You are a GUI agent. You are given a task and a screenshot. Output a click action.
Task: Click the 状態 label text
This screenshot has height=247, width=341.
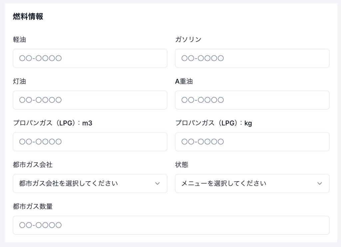click(181, 165)
